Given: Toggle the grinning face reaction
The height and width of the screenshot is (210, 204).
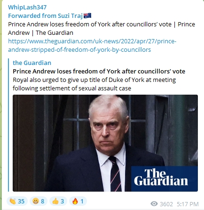Looking at the screenshot, I should point(38,201).
